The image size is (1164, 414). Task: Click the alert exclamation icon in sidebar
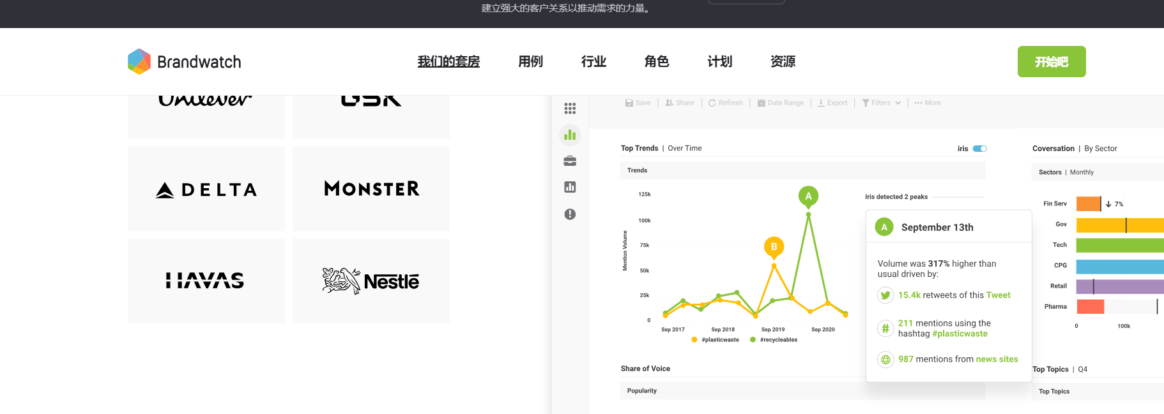(570, 214)
